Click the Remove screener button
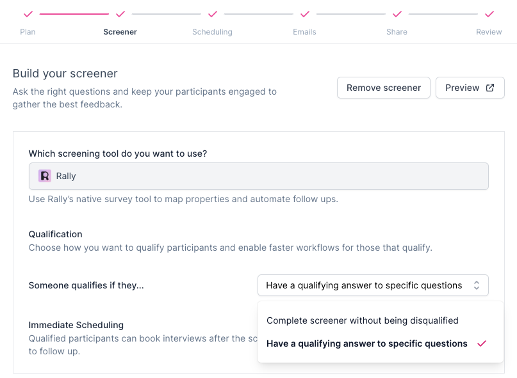The width and height of the screenshot is (517, 378). coord(384,88)
